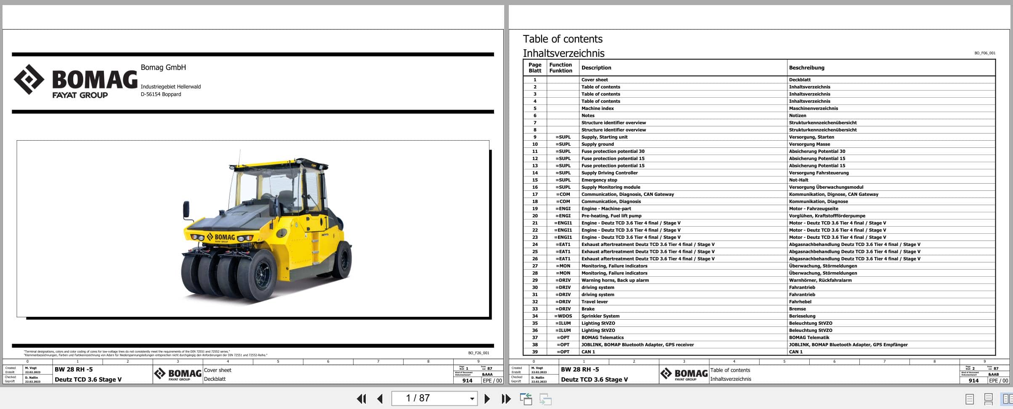Click the 'CAN 1' description entry
The height and width of the screenshot is (409, 1013).
tap(588, 352)
